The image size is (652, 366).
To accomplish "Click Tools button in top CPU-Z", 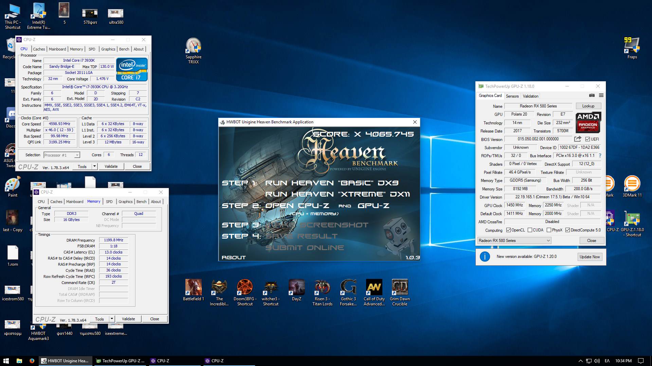I will [x=82, y=166].
